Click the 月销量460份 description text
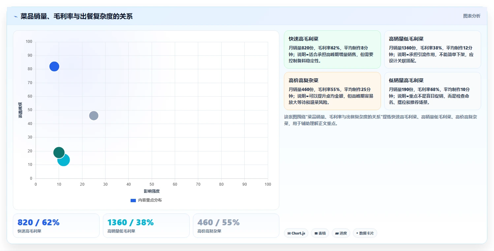 tap(331, 96)
